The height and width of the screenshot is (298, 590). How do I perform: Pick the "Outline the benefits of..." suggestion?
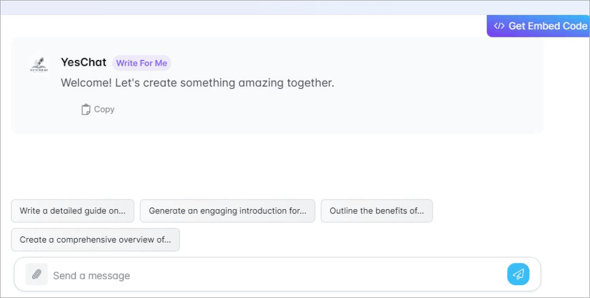[376, 211]
